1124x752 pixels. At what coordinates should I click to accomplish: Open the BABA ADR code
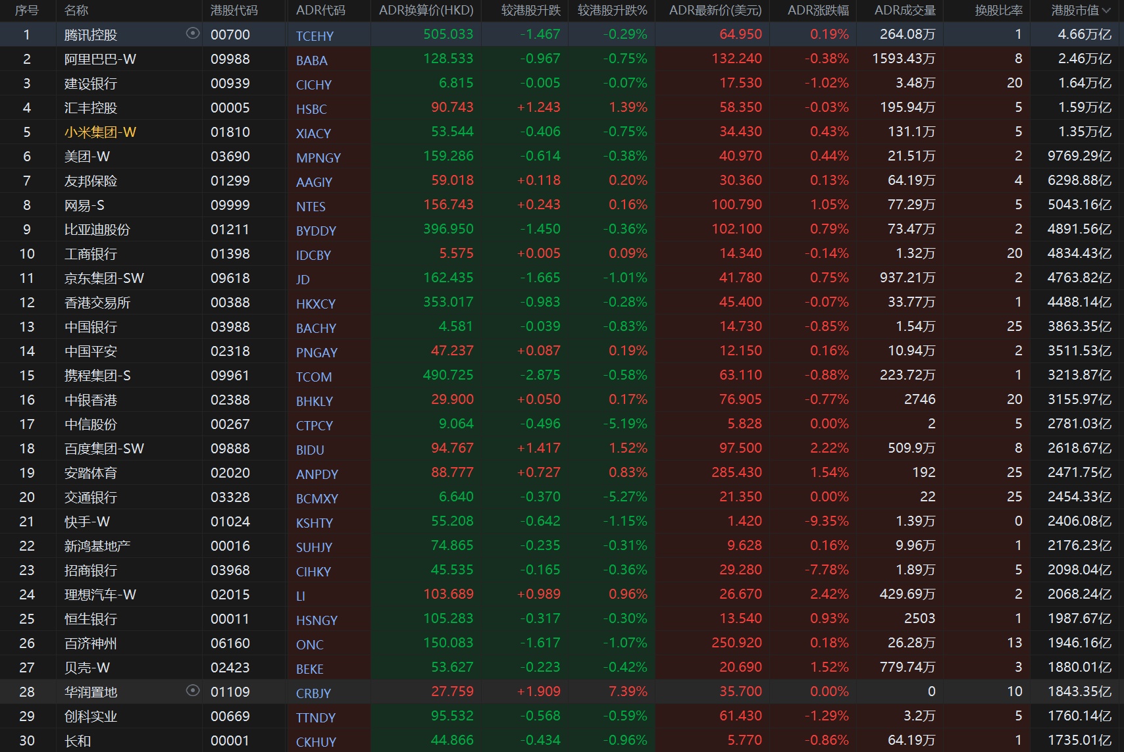coord(312,61)
